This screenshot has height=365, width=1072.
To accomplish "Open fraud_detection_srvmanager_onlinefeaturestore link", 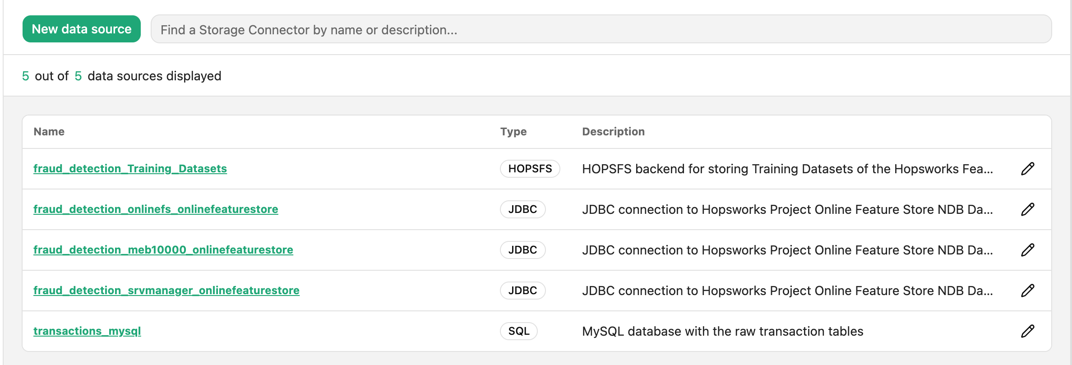I will pyautogui.click(x=166, y=291).
